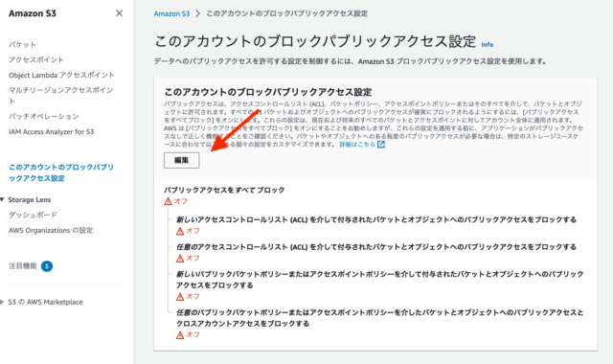Open バッチオペレーション in the sidebar
Viewport: 613px width, 364px height.
[x=44, y=117]
